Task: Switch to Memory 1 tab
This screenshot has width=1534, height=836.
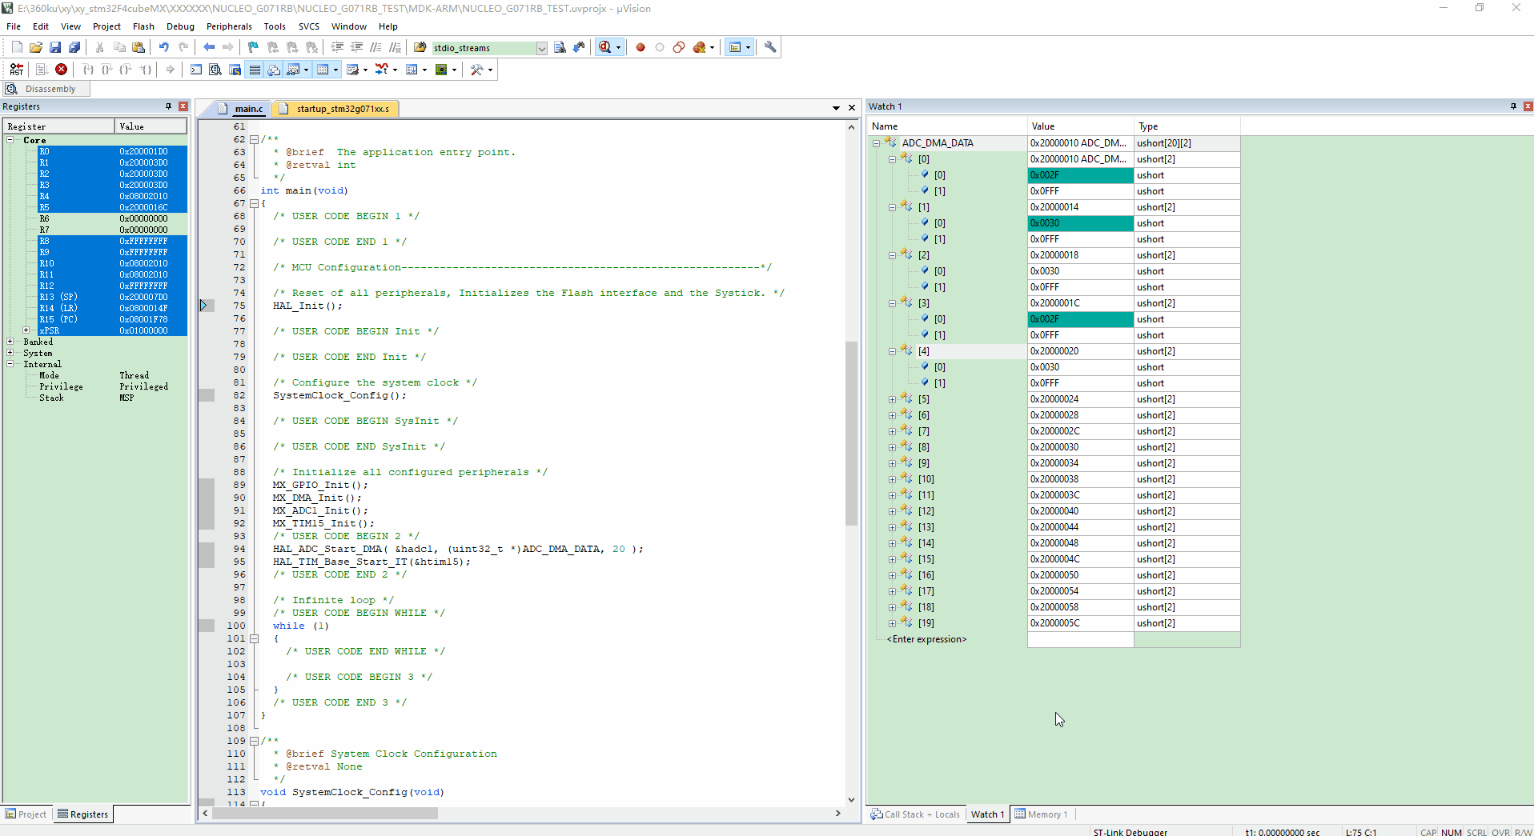Action: [x=1042, y=814]
